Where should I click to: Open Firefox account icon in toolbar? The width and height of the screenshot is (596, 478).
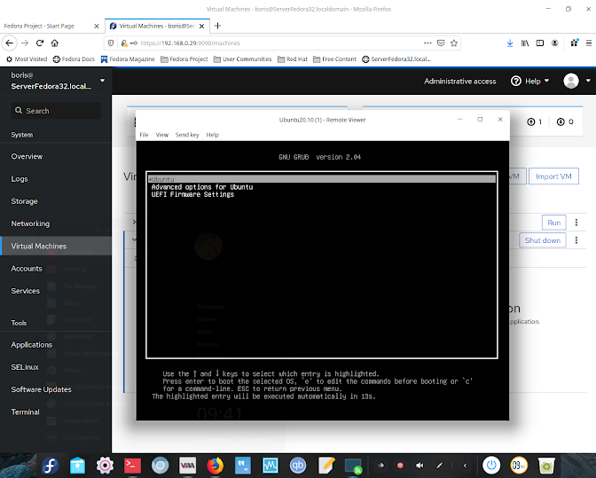(x=555, y=43)
